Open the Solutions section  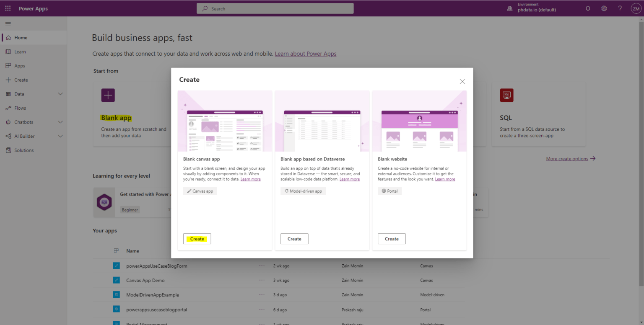tap(23, 150)
